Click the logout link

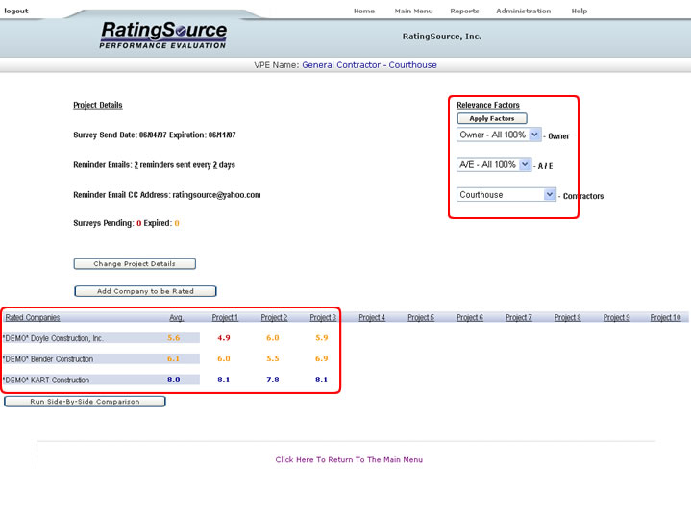(16, 11)
